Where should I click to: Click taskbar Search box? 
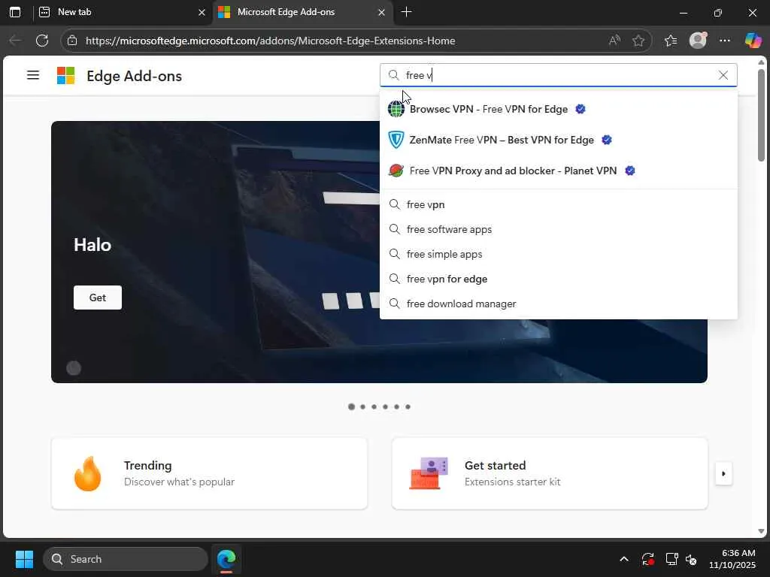[126, 559]
